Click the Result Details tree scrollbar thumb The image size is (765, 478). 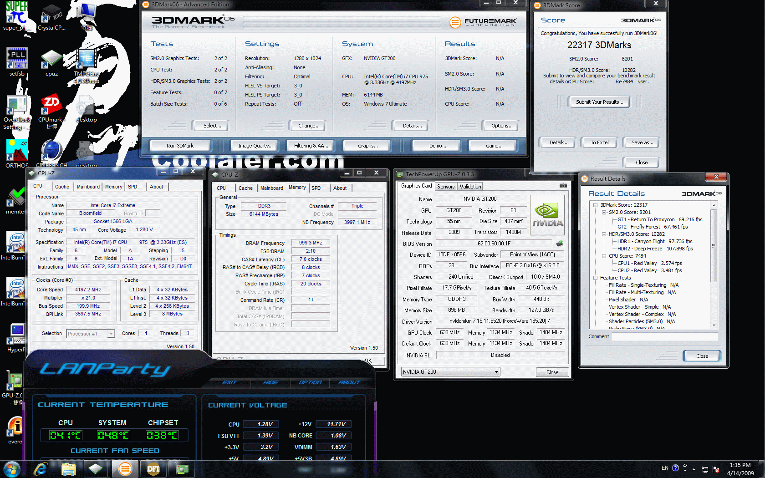pos(714,246)
